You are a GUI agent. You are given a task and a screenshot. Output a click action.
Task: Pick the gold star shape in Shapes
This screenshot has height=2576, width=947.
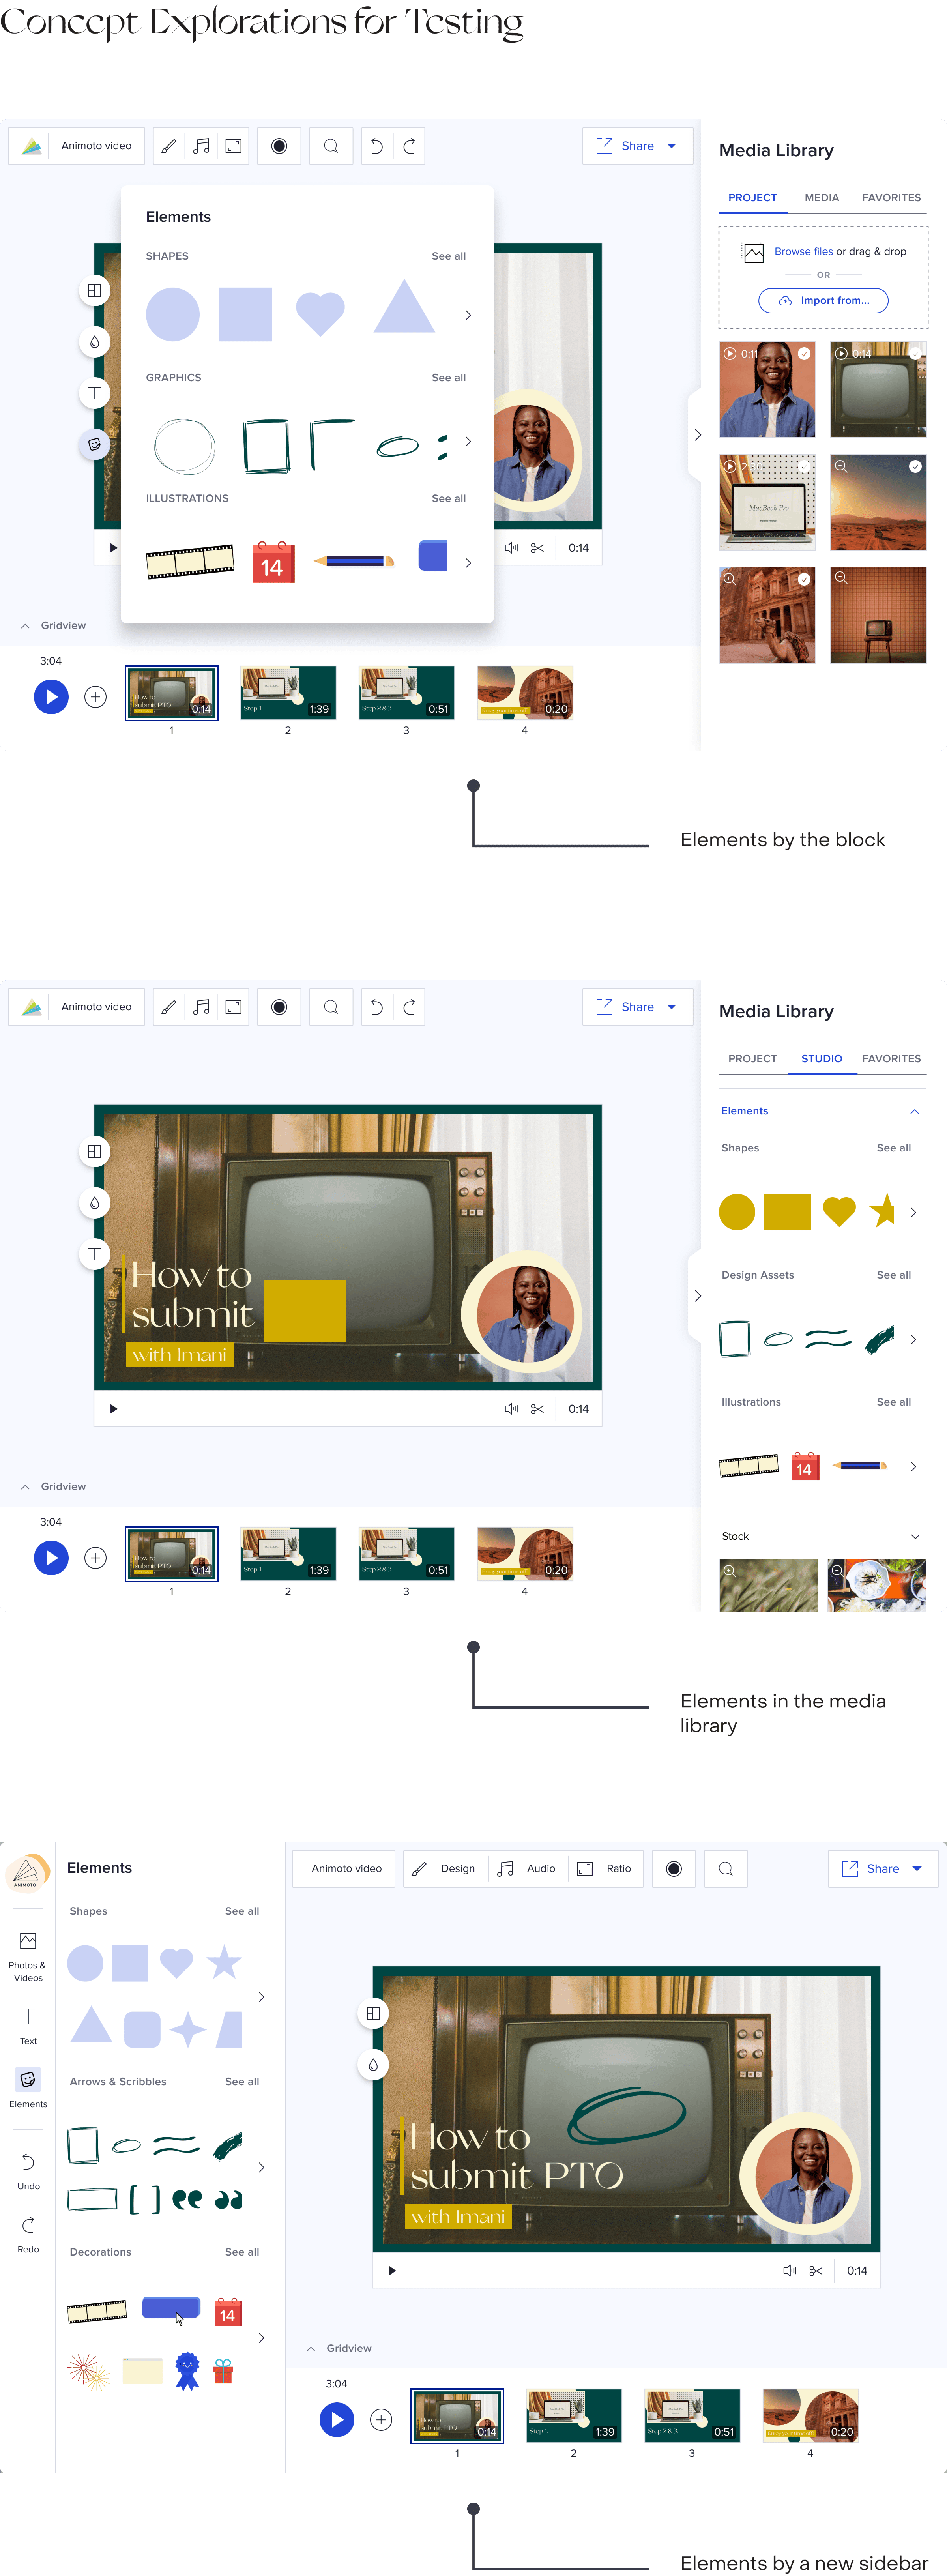click(882, 1211)
